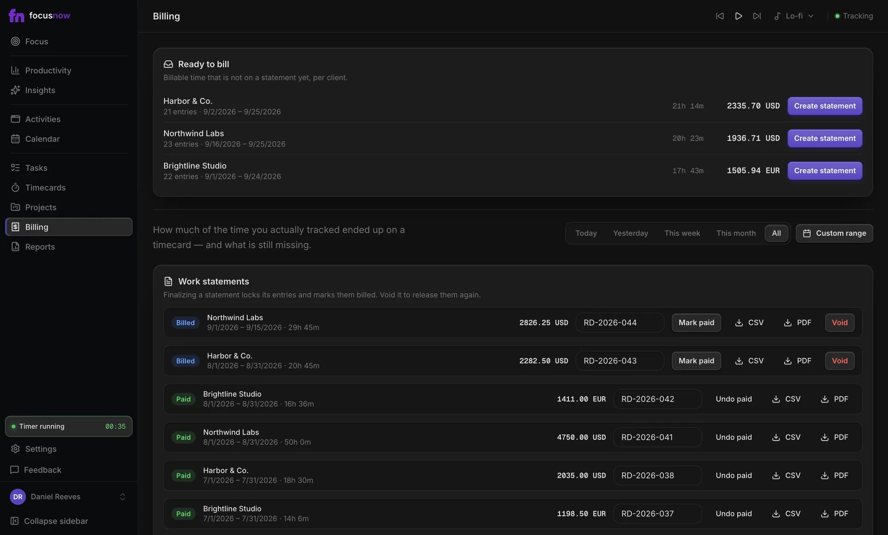
Task: Download PDF for RD-2026-041
Action: coord(834,437)
